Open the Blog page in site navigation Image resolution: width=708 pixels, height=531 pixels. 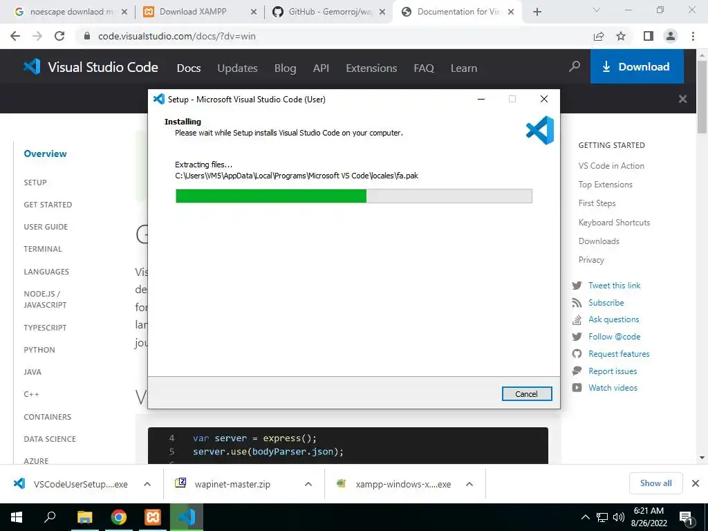286,68
